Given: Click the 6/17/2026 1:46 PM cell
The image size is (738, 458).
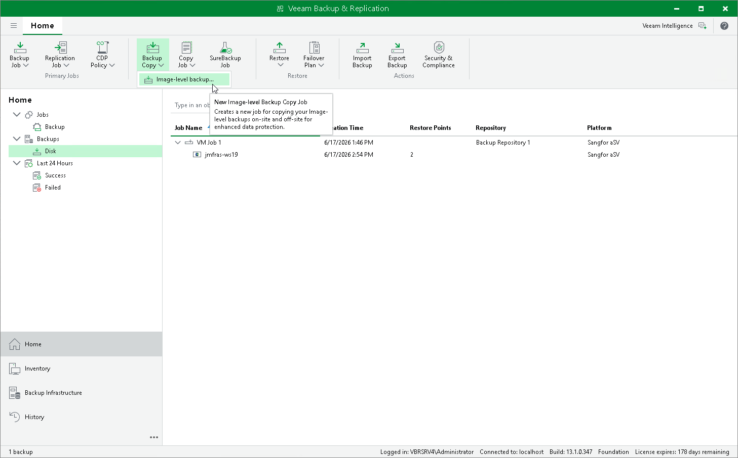Looking at the screenshot, I should (x=348, y=143).
